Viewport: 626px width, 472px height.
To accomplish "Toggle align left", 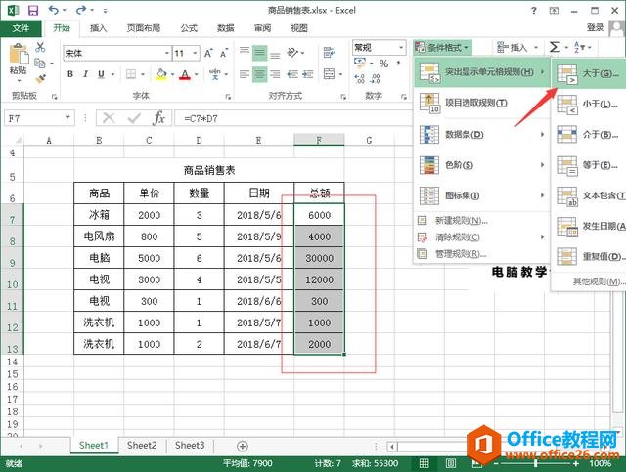I will pos(245,74).
